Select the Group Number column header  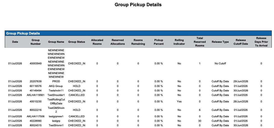[x=36, y=42]
